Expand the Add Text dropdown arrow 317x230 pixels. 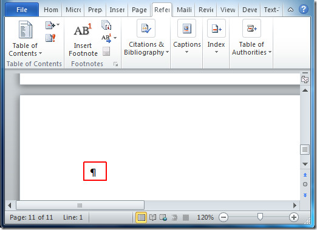[58, 25]
